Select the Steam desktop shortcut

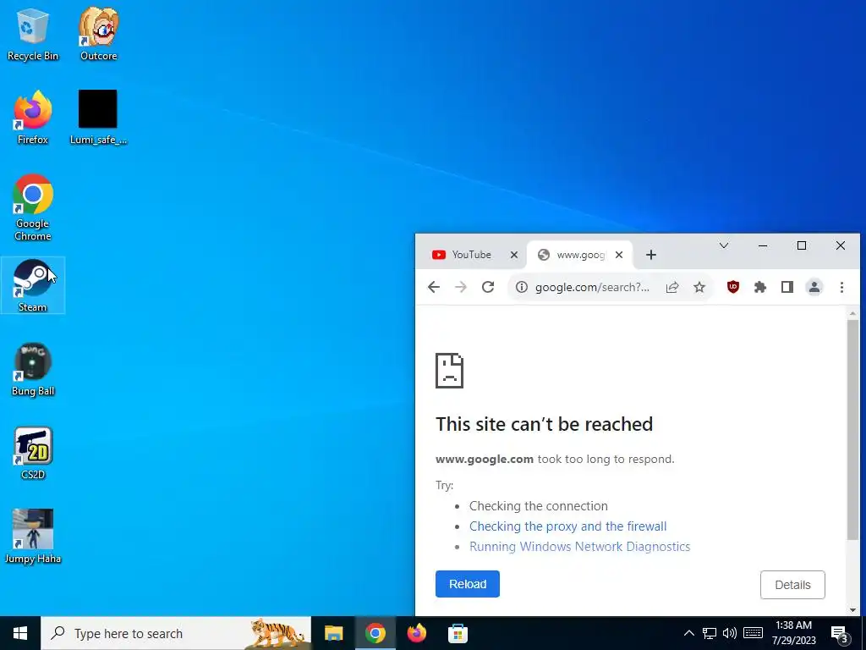(33, 286)
